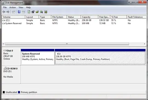
Task: Click the magnifier Explore toolbar icon
Action: point(41,12)
